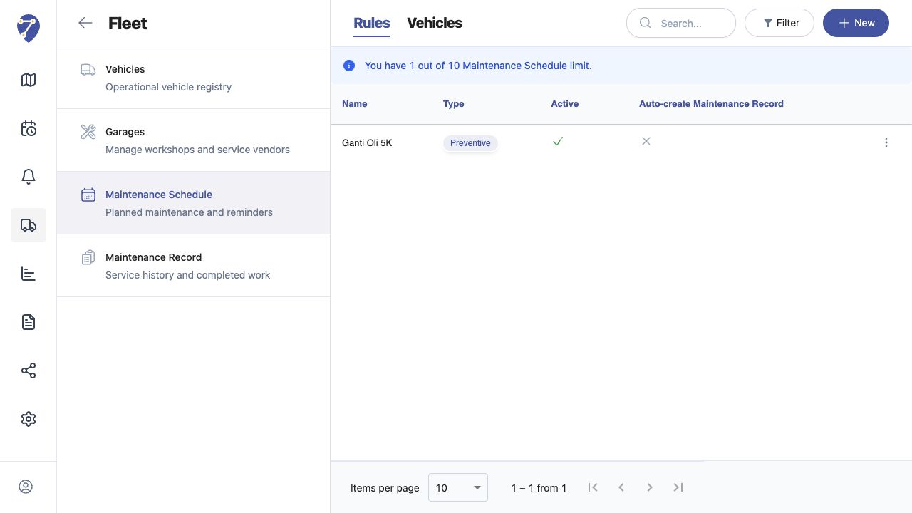This screenshot has height=513, width=912.
Task: Click the '1 – 1 from 1' pagination text
Action: click(539, 487)
